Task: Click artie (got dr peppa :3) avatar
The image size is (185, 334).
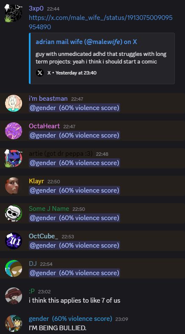Action: pyautogui.click(x=14, y=158)
